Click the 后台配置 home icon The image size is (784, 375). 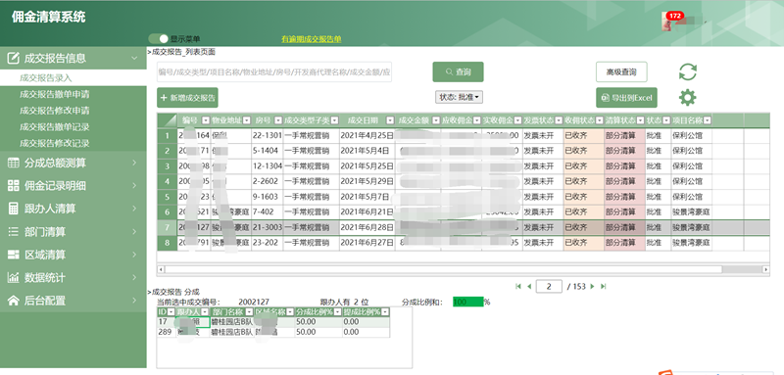tap(14, 301)
